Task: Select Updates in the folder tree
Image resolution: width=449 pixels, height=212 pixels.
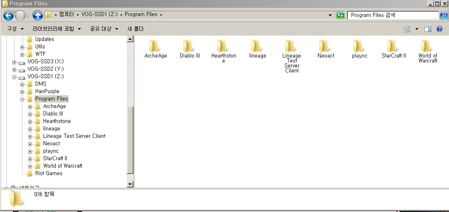Action: click(44, 39)
